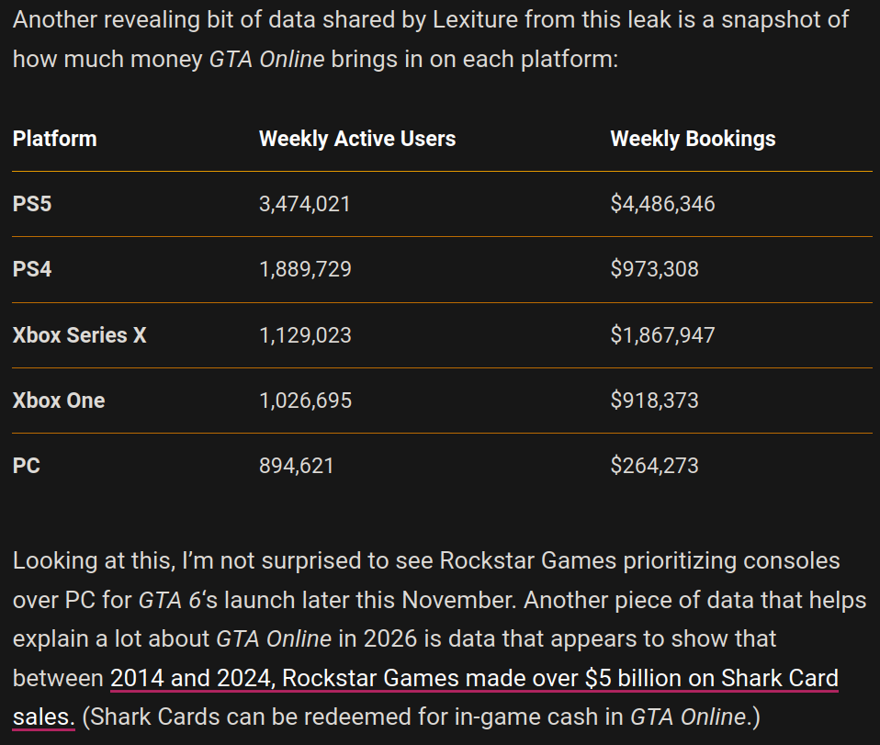The width and height of the screenshot is (880, 745).
Task: Click the PC active users value 894,621
Action: [x=297, y=466]
